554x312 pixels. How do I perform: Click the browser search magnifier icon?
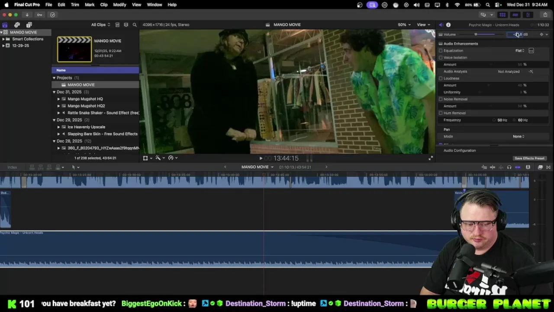click(135, 25)
